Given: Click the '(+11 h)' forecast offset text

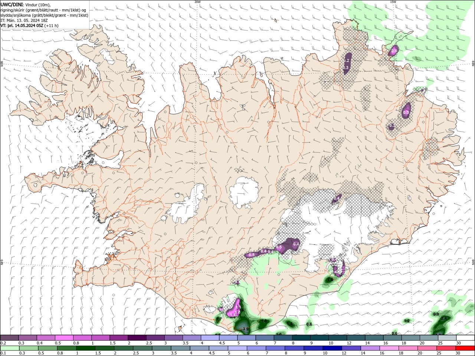Looking at the screenshot, I should click(51, 26).
